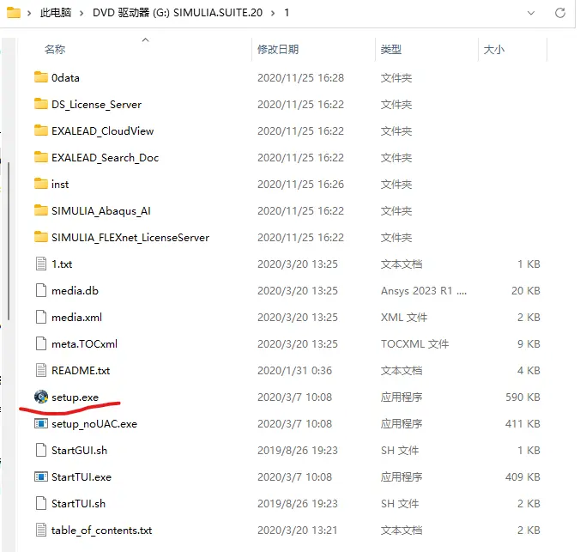This screenshot has width=586, height=552.
Task: Select the media.db file name
Action: [x=75, y=290]
